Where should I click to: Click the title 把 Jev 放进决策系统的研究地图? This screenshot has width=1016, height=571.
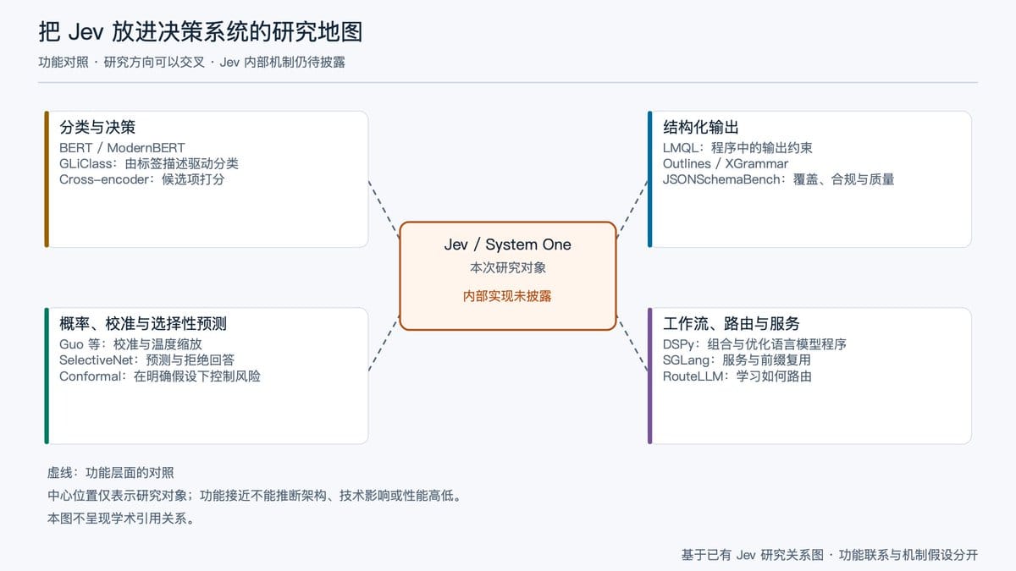201,32
